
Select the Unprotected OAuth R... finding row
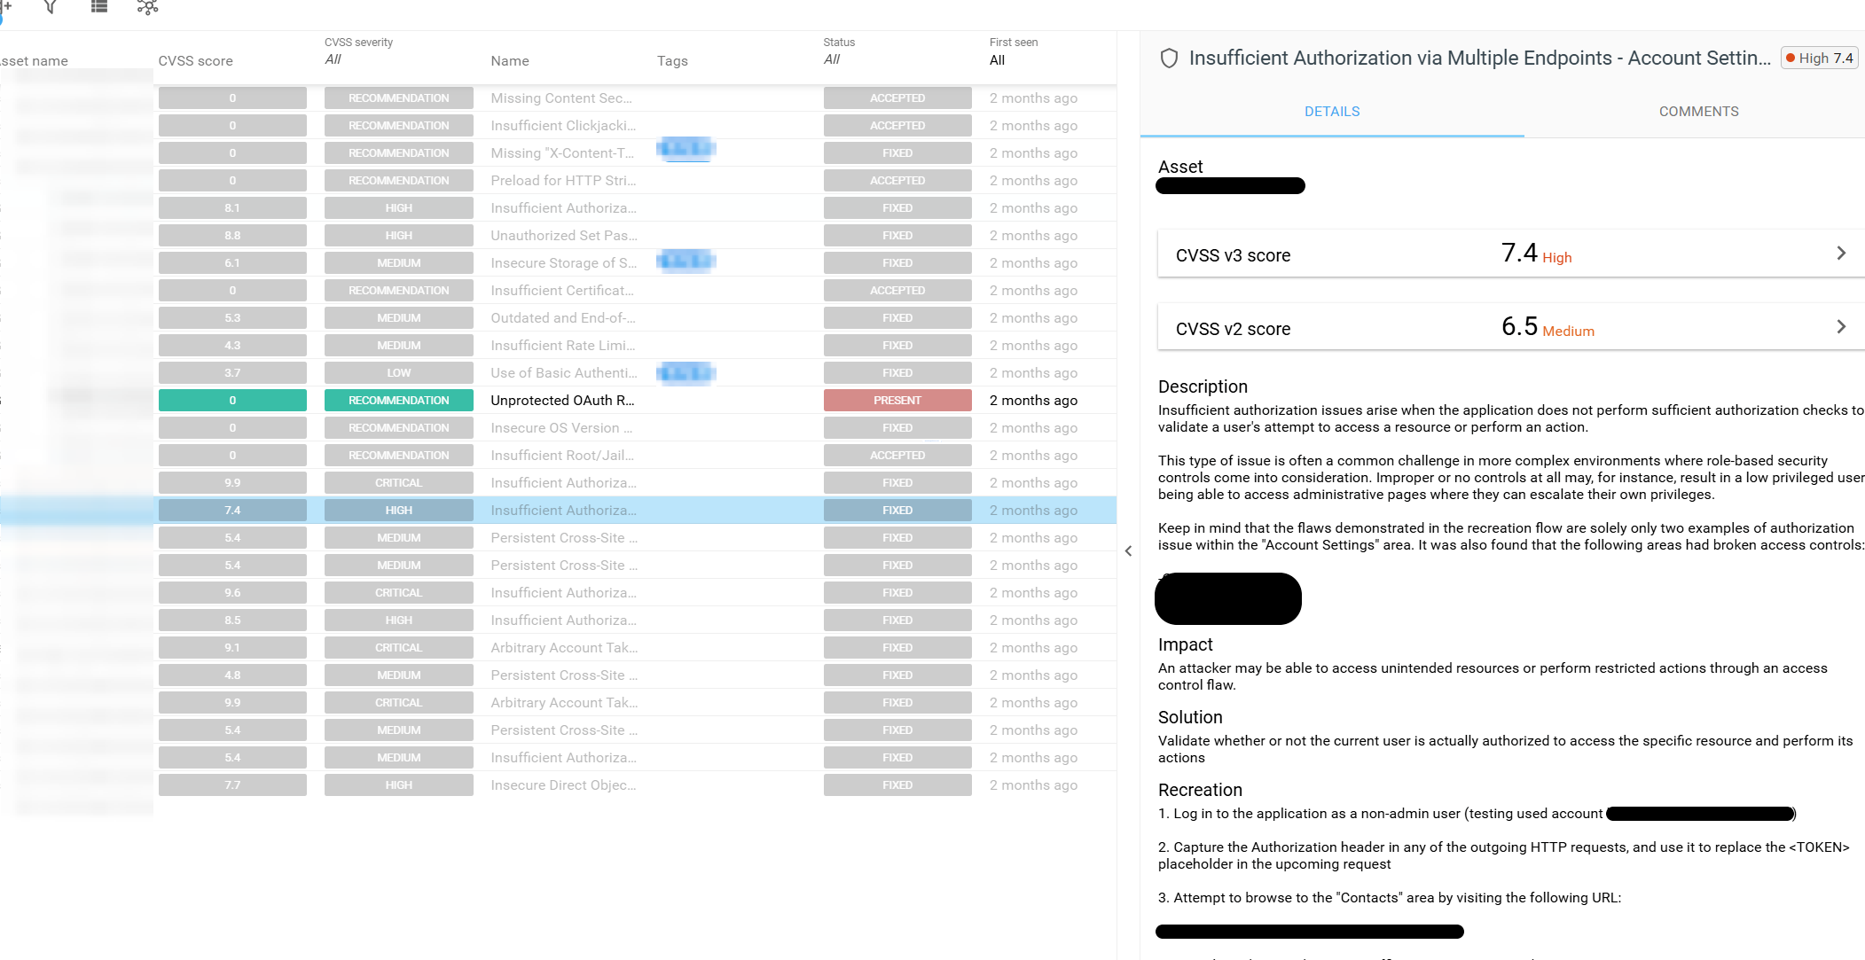click(562, 401)
